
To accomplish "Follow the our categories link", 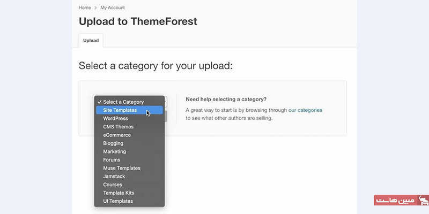I will click(305, 110).
